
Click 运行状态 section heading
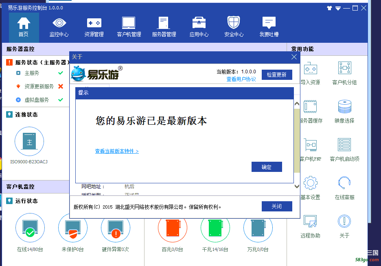coord(26,201)
